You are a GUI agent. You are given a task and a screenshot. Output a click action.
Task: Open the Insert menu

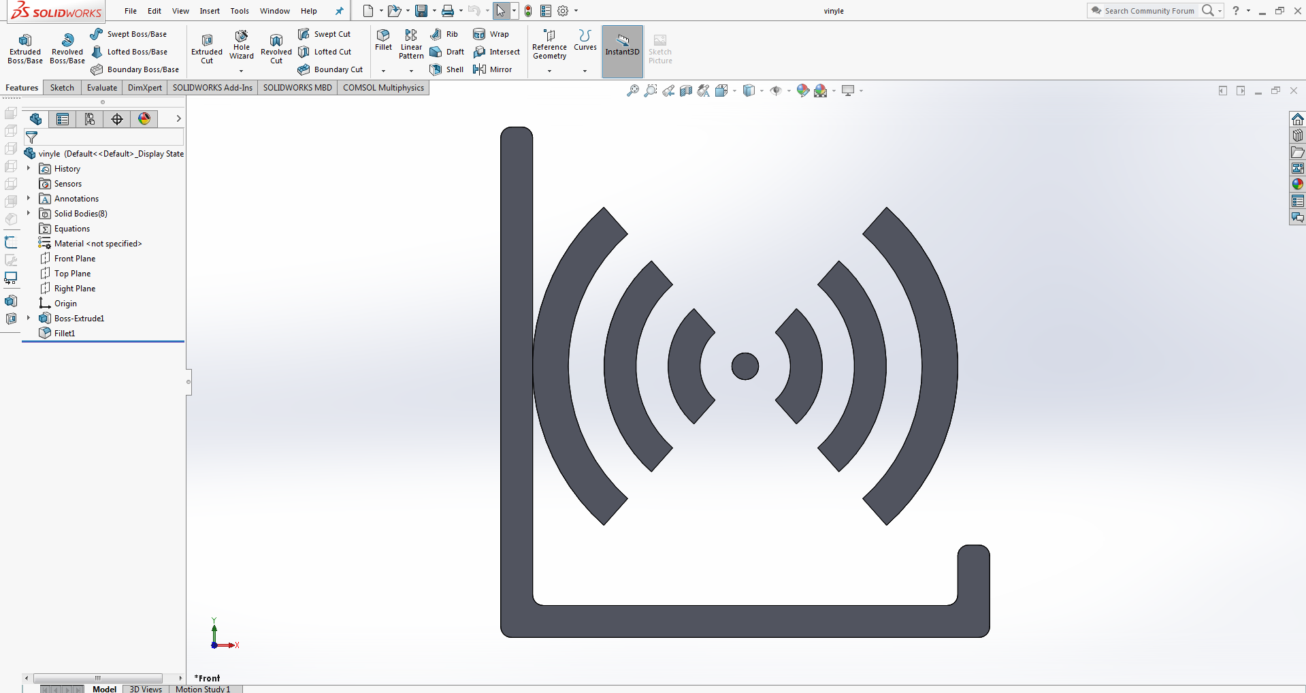click(210, 11)
